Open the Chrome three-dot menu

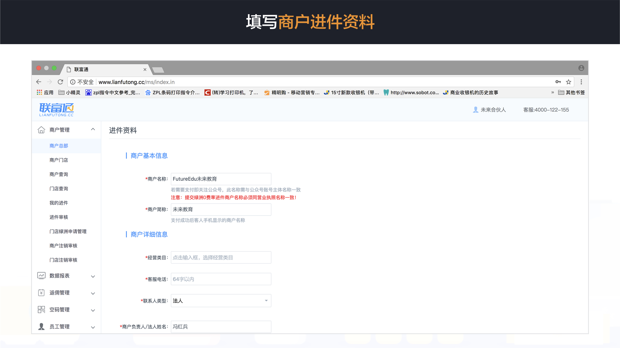pos(581,82)
